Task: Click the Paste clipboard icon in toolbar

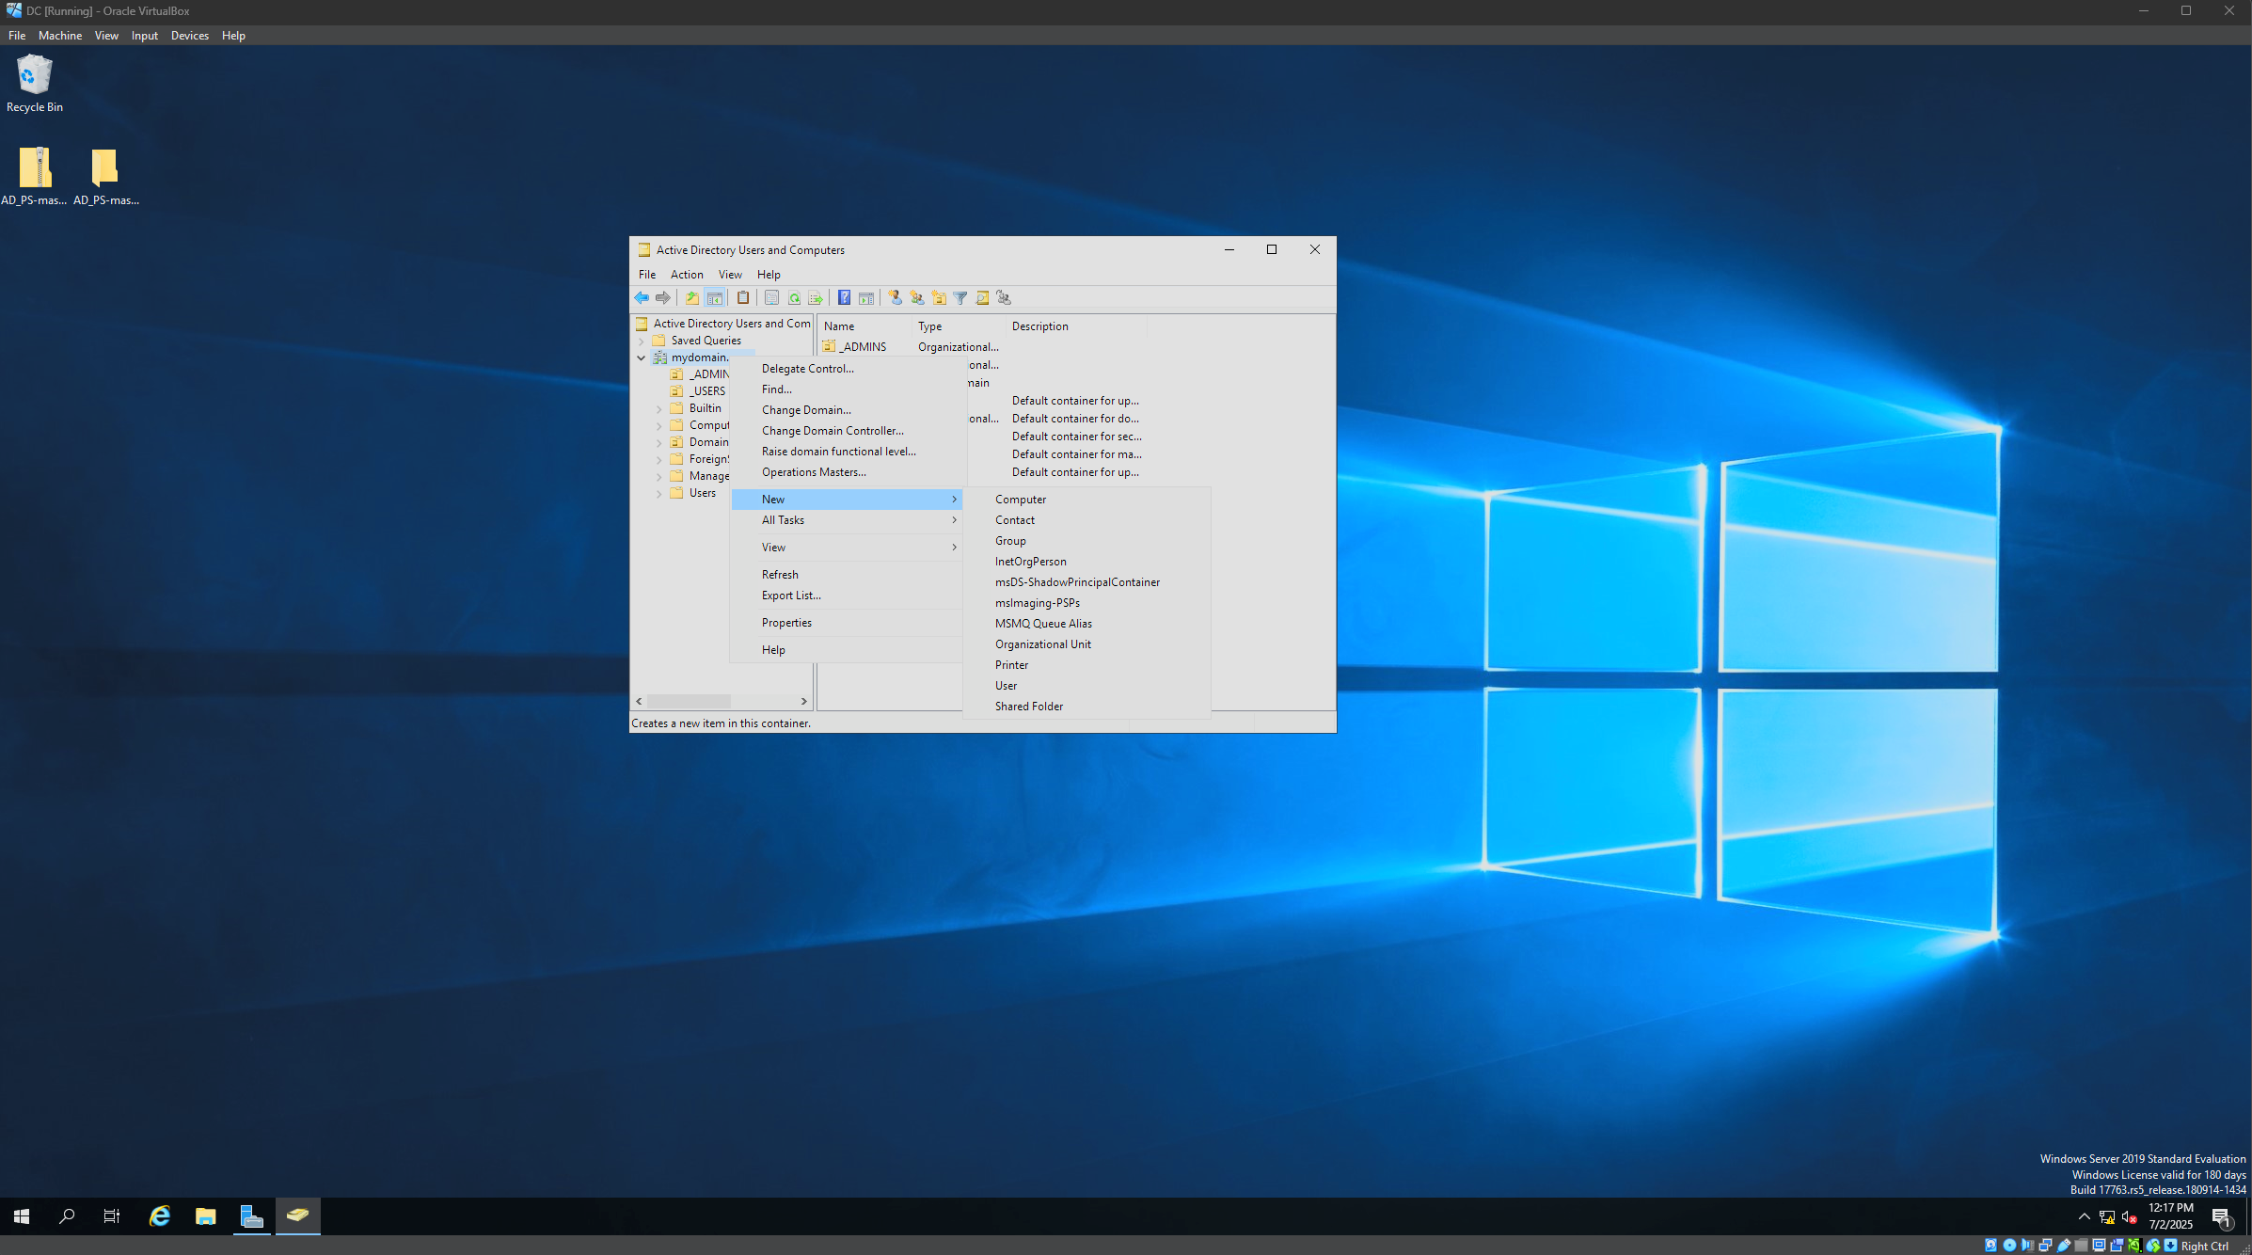Action: click(x=743, y=298)
